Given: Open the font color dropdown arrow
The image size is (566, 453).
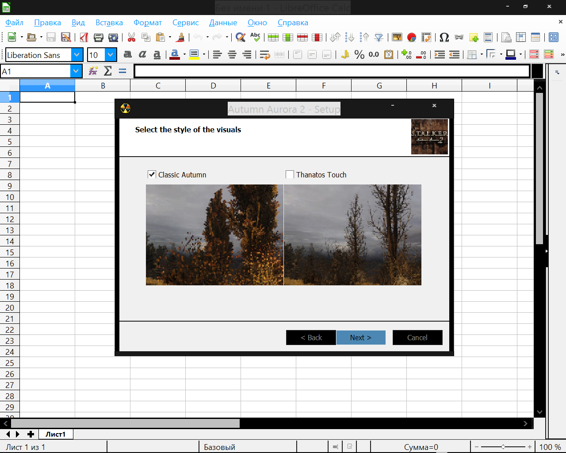Looking at the screenshot, I should click(185, 54).
